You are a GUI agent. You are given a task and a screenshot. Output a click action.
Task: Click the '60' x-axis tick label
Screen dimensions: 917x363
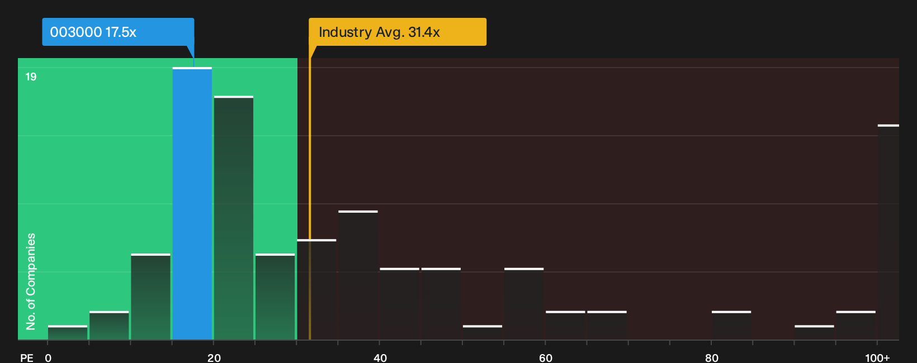546,357
